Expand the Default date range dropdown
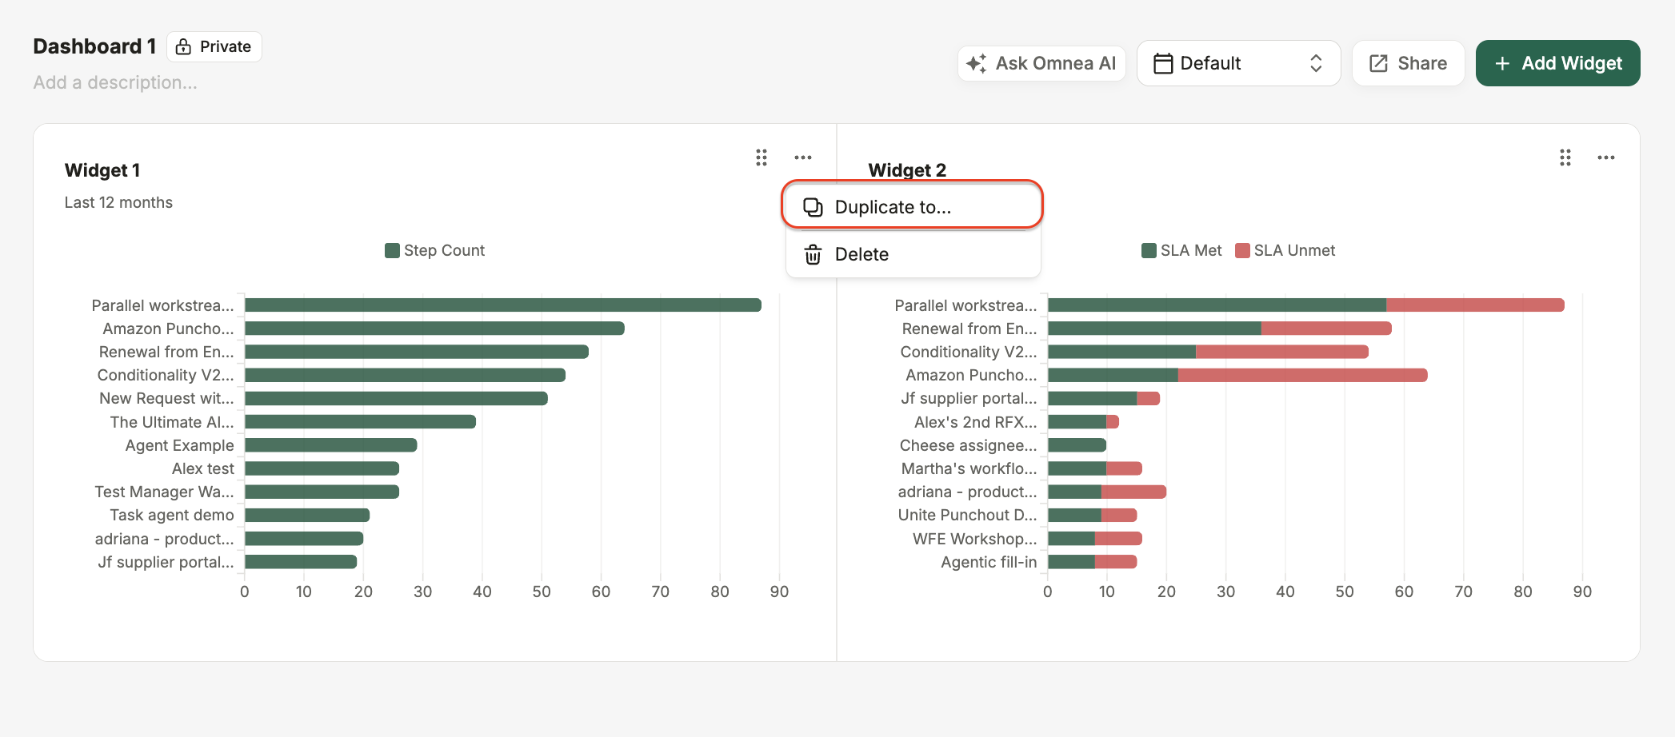 pyautogui.click(x=1238, y=63)
